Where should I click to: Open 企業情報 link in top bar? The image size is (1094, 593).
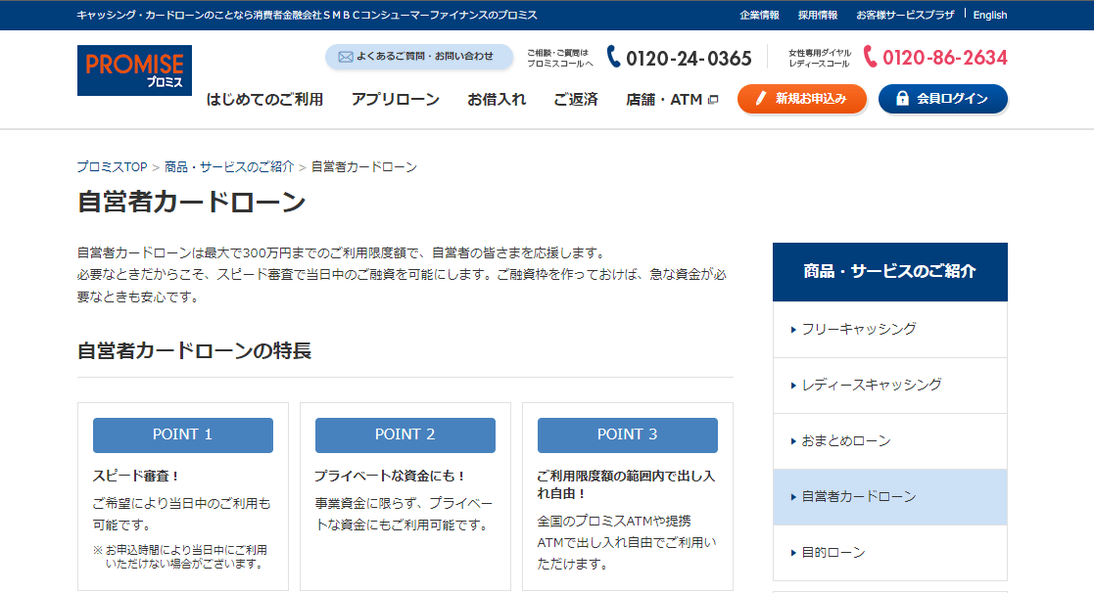(x=759, y=15)
